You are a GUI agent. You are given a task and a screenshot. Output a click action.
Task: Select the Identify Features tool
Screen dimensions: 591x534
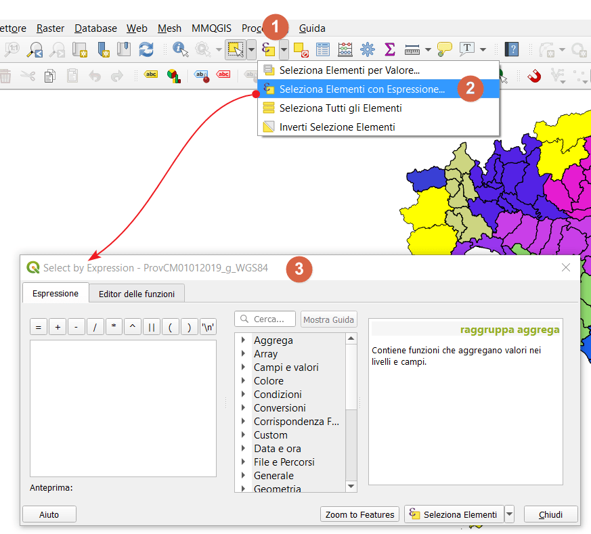[x=180, y=49]
